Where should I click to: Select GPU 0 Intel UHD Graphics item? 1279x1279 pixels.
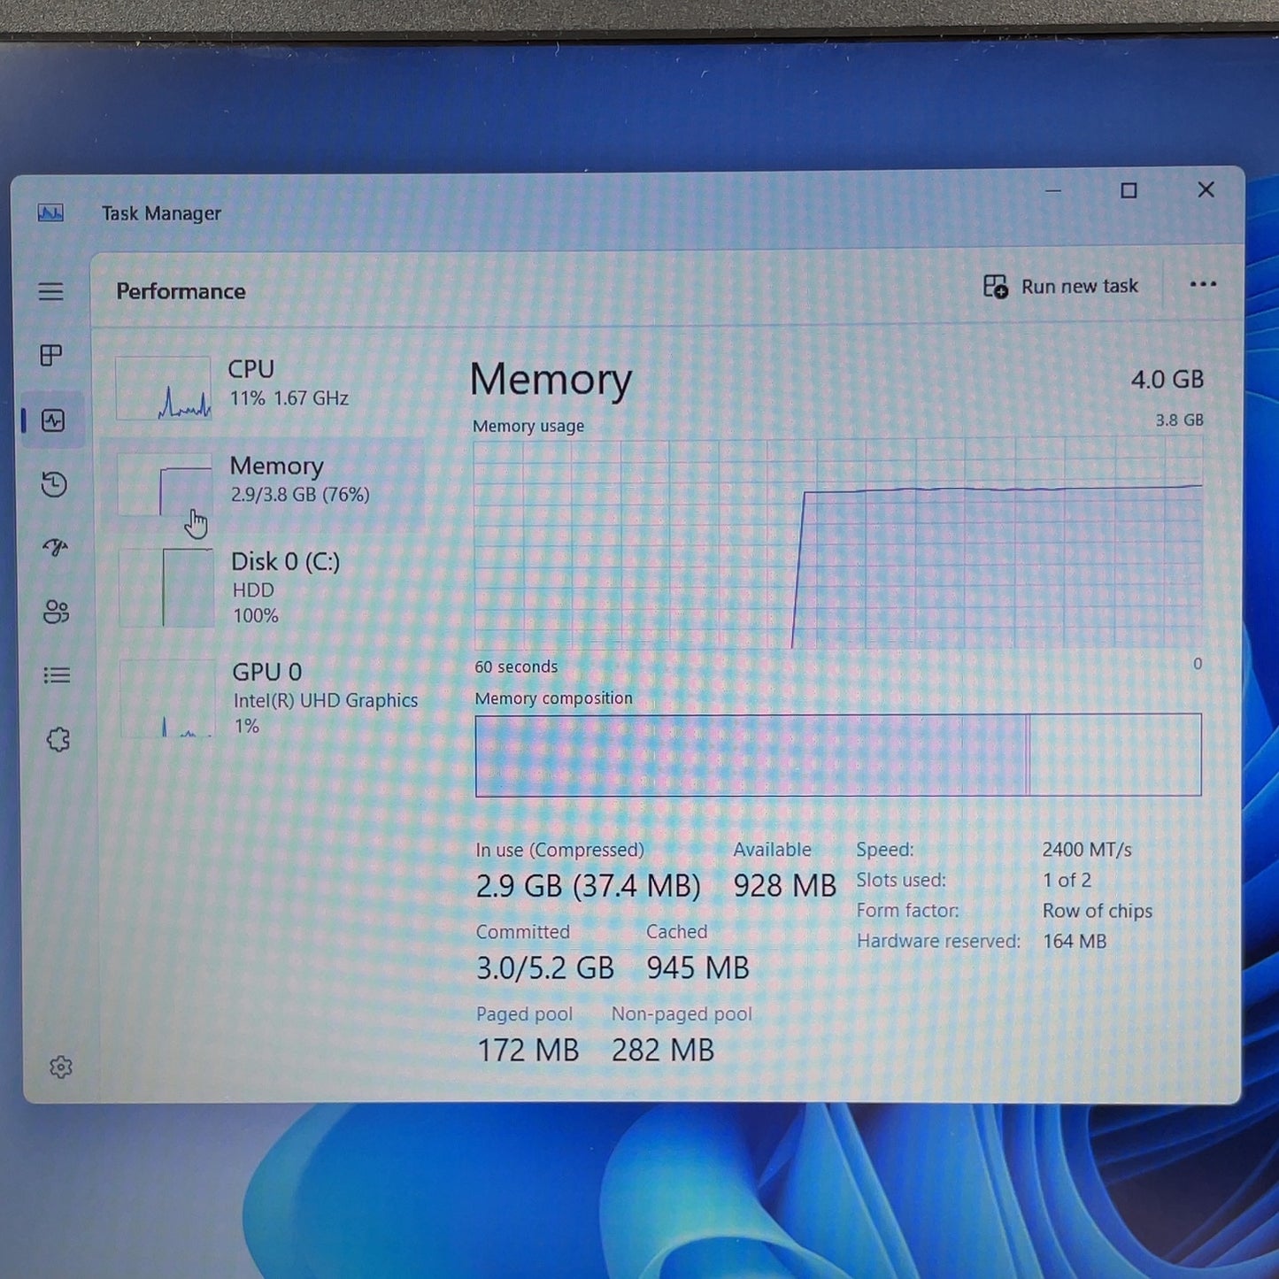[x=266, y=698]
